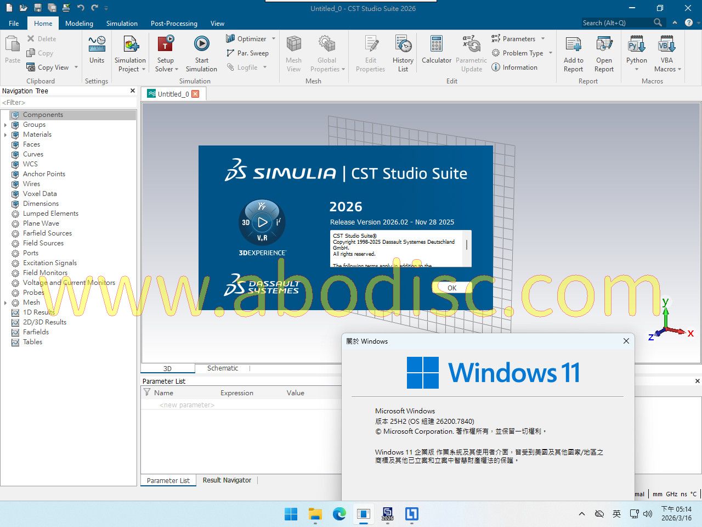
Task: Open the Setup Solver tool
Action: 165,44
